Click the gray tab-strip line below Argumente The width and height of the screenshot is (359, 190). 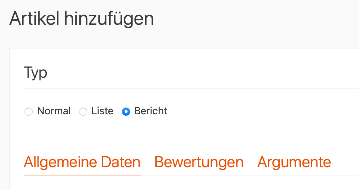(294, 175)
